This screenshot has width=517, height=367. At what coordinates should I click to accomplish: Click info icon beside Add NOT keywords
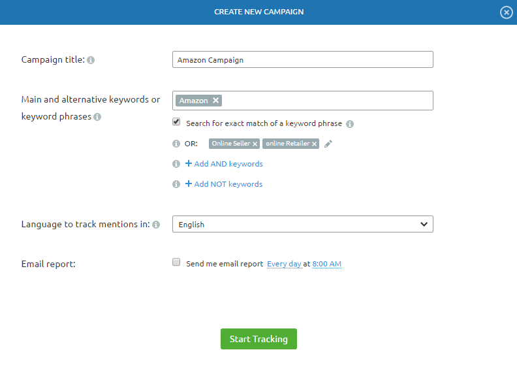coord(176,184)
